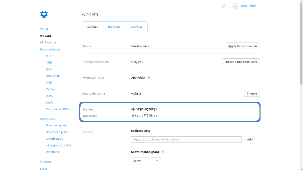Switch to the Branding tab
The height and width of the screenshot is (171, 303).
[x=114, y=26]
